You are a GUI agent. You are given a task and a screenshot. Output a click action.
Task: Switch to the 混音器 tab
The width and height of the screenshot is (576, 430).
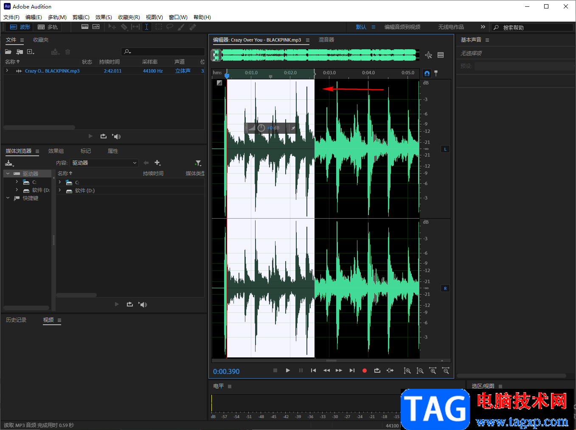pyautogui.click(x=326, y=39)
